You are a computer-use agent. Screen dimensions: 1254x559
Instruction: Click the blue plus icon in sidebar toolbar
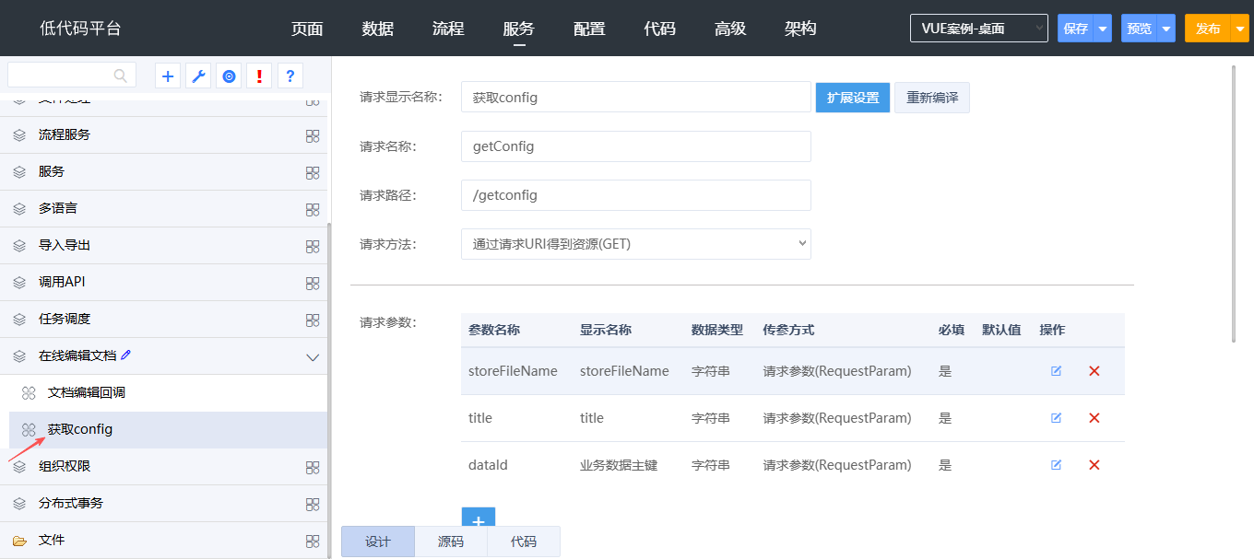coord(168,76)
